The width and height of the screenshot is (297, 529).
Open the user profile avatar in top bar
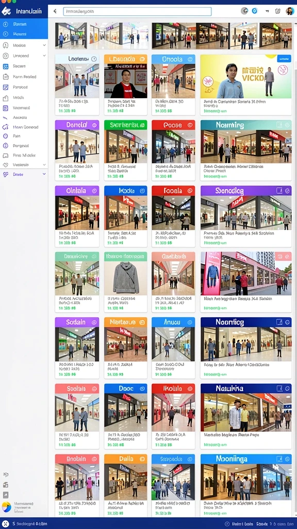point(290,11)
